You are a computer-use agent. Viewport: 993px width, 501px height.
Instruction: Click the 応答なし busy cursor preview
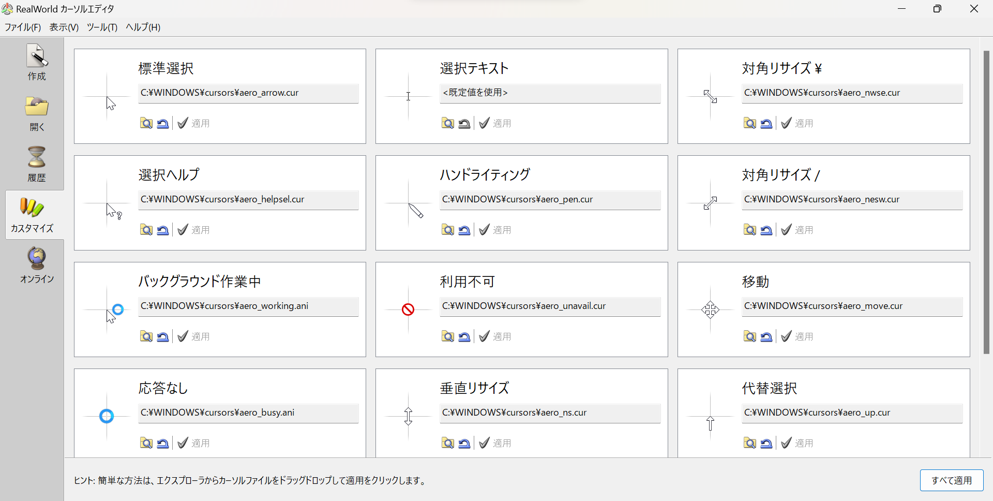point(107,416)
